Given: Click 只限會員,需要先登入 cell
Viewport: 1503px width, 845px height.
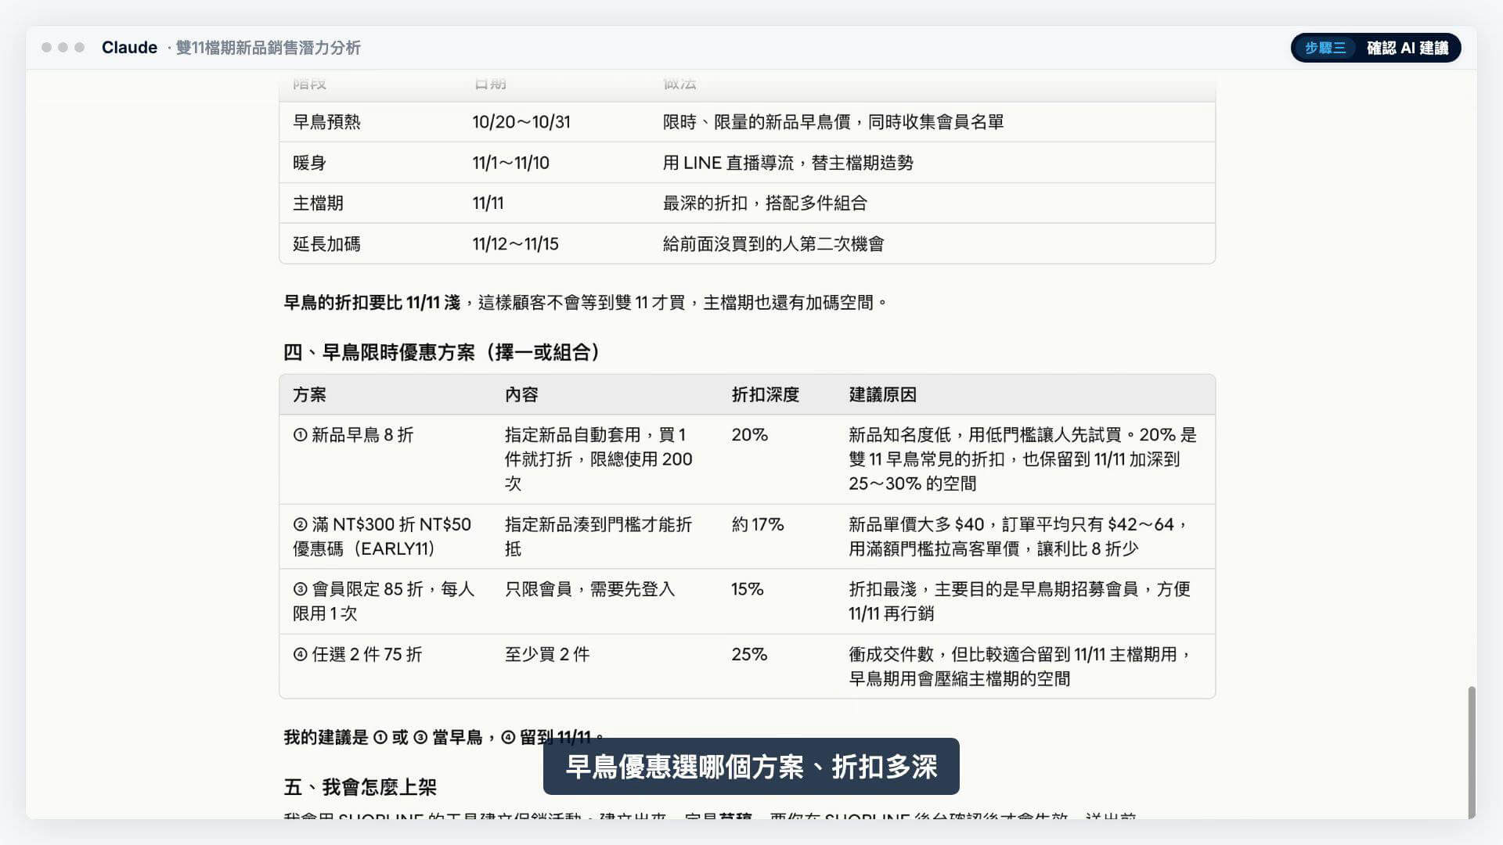Looking at the screenshot, I should (x=589, y=589).
